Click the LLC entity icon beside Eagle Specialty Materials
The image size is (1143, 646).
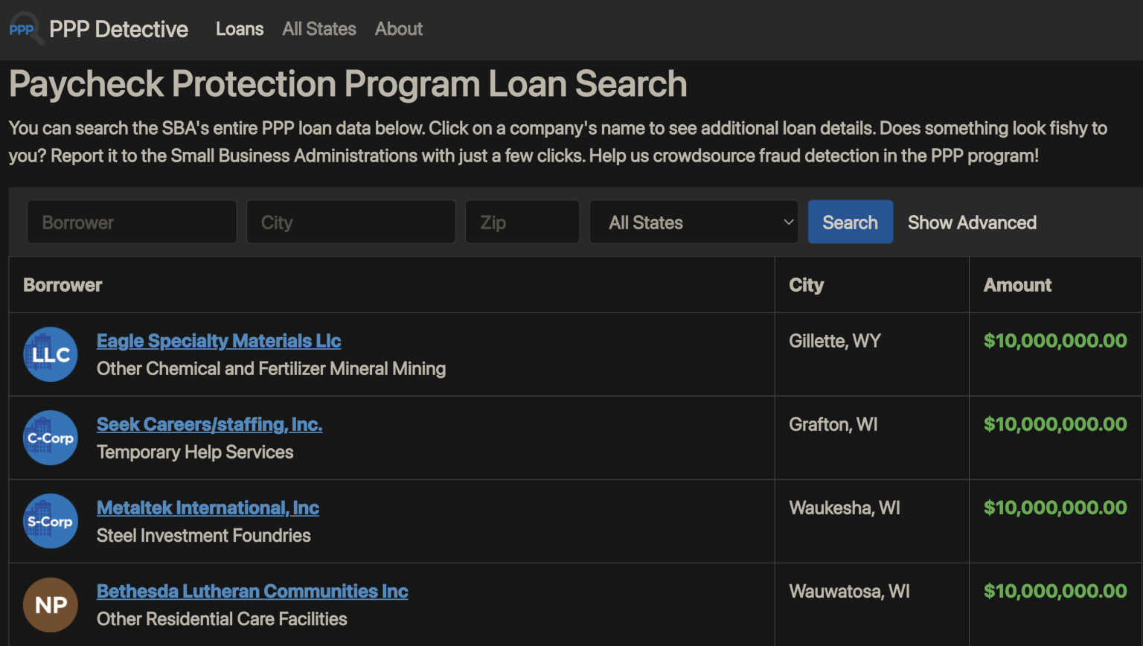click(x=50, y=354)
